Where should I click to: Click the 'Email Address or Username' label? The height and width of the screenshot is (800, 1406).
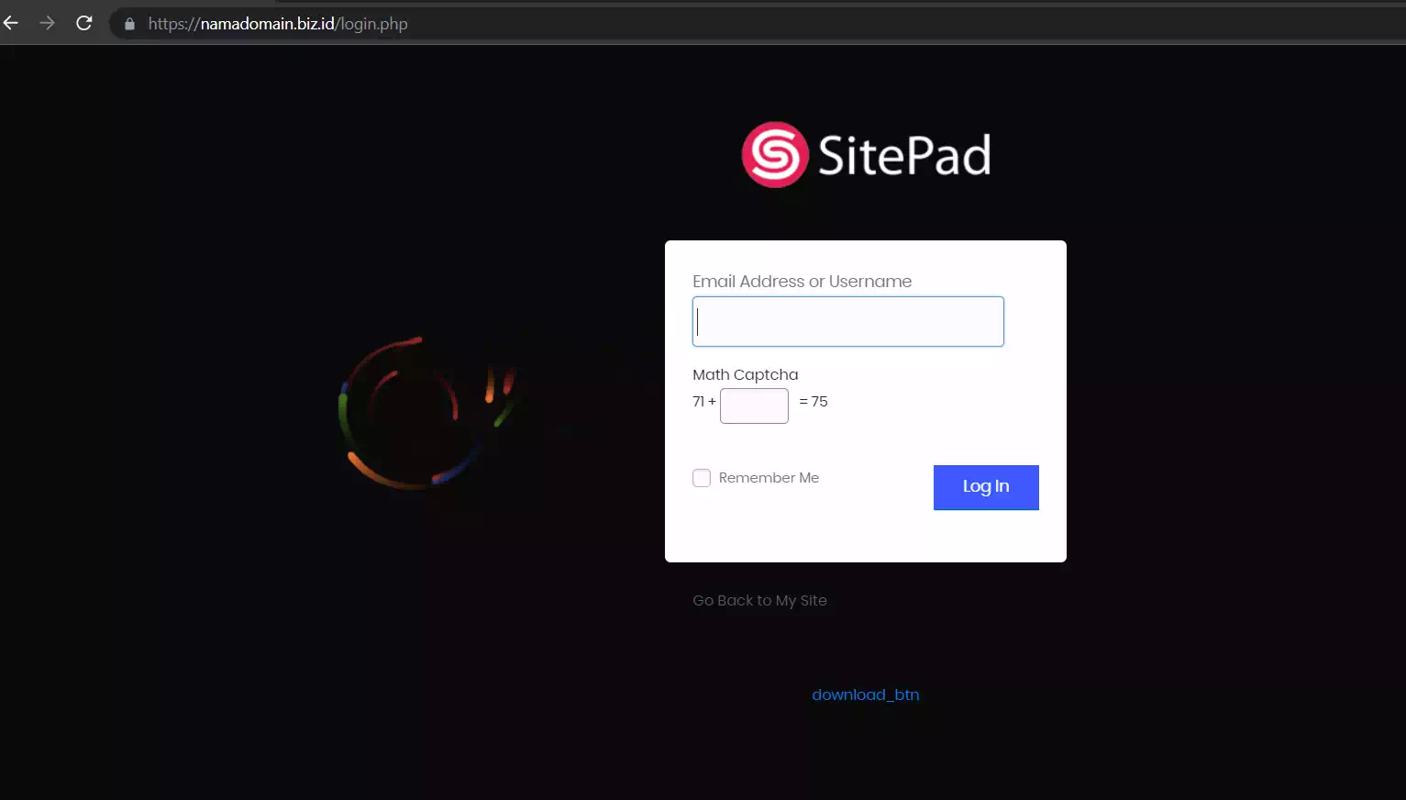(x=802, y=282)
